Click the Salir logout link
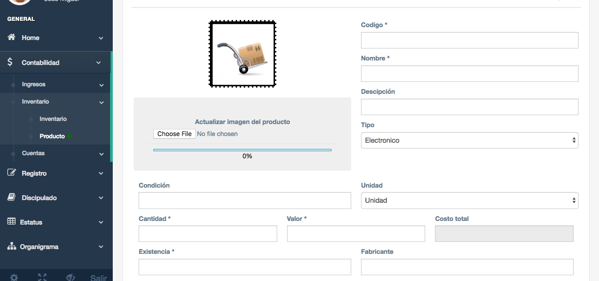This screenshot has width=599, height=281. pos(98,278)
